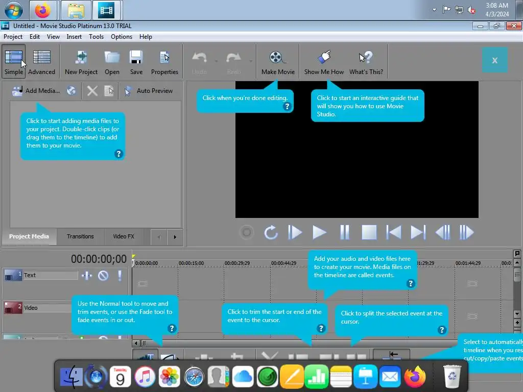The image size is (523, 392).
Task: Click the Video track 2 header thumbnail
Action: (13, 308)
